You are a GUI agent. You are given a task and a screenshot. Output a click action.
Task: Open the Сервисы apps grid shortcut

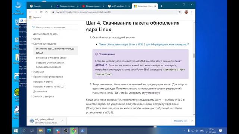coord(35,17)
